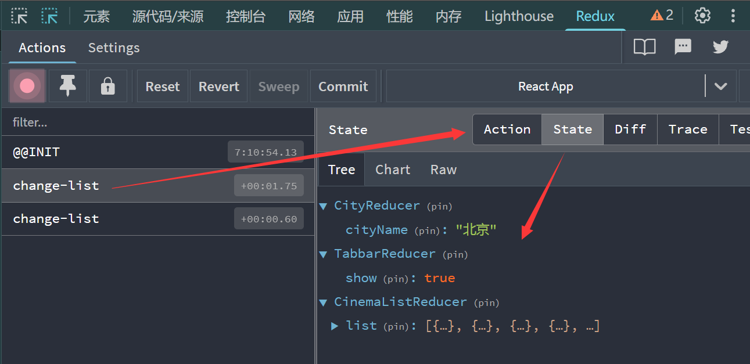The height and width of the screenshot is (364, 750).
Task: Click the Commit button
Action: pos(343,87)
